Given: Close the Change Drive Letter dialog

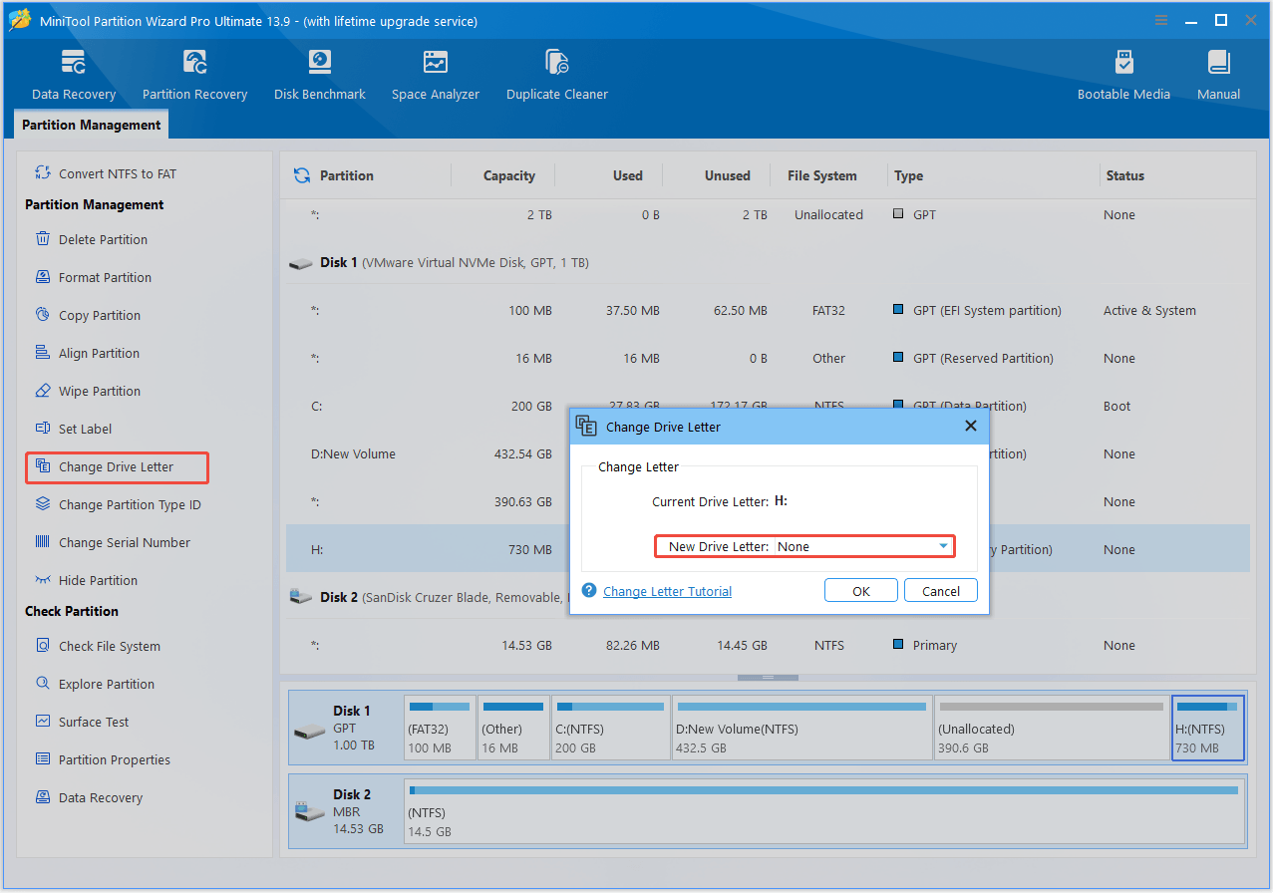Looking at the screenshot, I should [x=971, y=427].
